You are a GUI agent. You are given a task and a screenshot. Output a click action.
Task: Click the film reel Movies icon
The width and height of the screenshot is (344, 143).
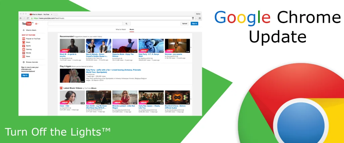click(24, 53)
